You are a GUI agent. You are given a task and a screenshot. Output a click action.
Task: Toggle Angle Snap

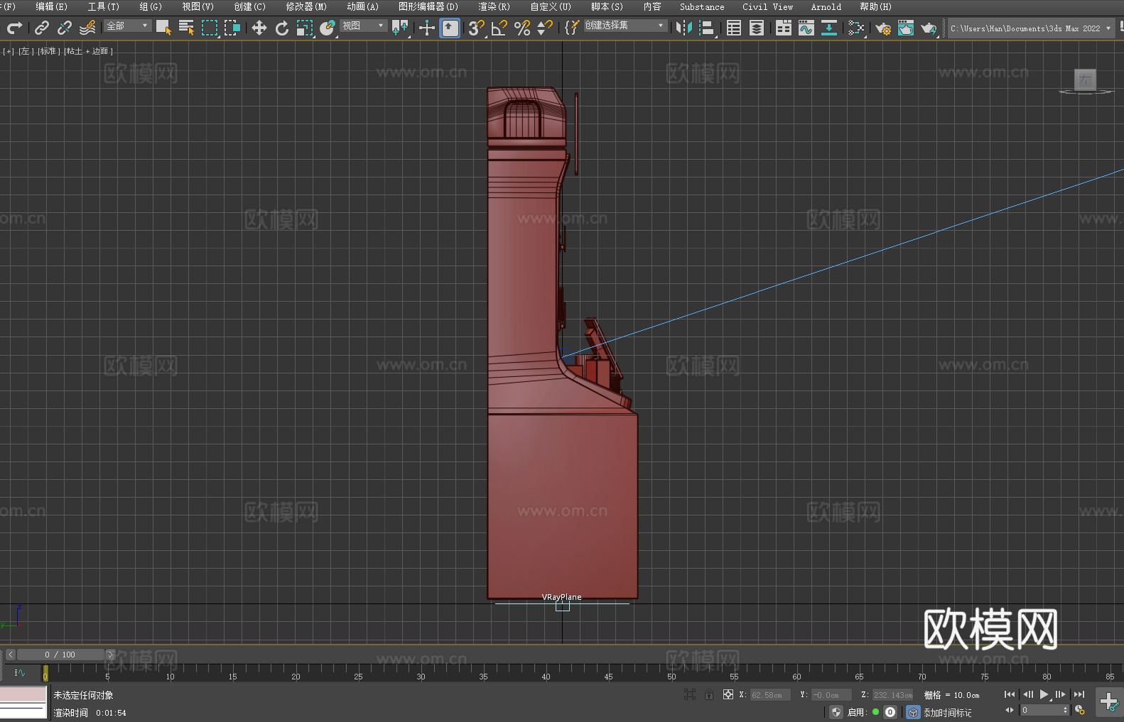tap(499, 28)
